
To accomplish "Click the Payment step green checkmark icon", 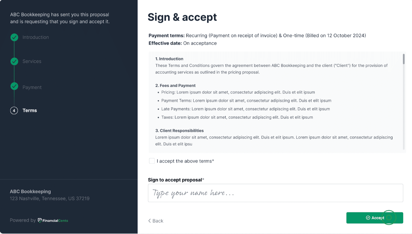I will click(x=14, y=86).
